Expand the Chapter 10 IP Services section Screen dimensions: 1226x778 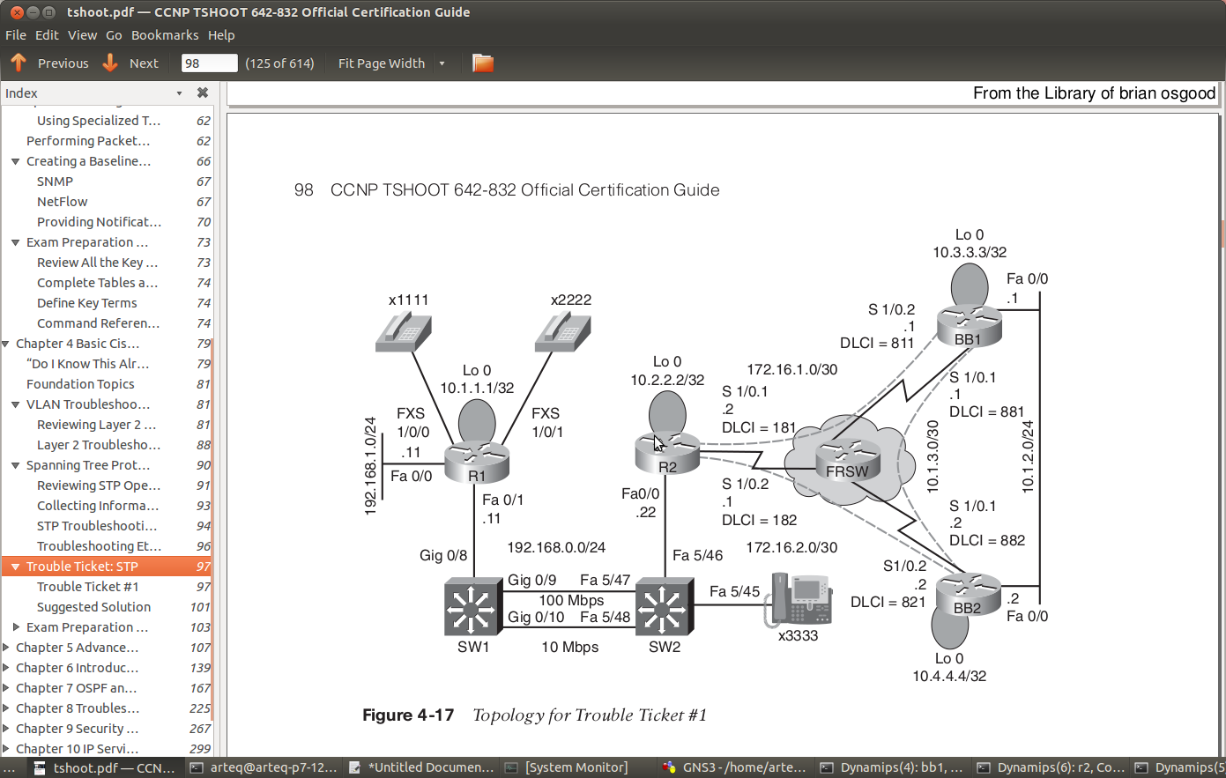point(6,749)
